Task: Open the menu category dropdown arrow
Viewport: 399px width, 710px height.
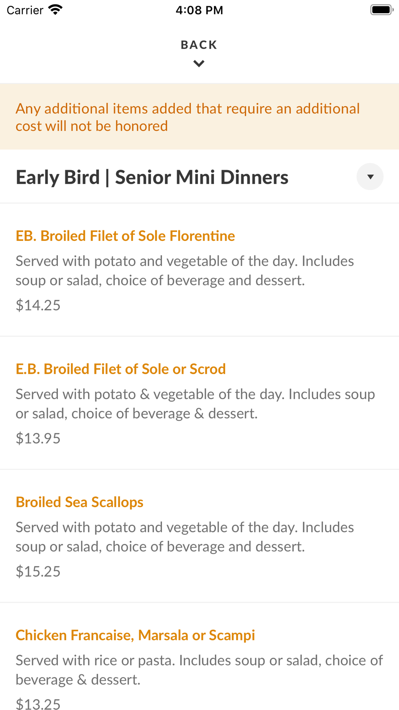Action: point(370,177)
